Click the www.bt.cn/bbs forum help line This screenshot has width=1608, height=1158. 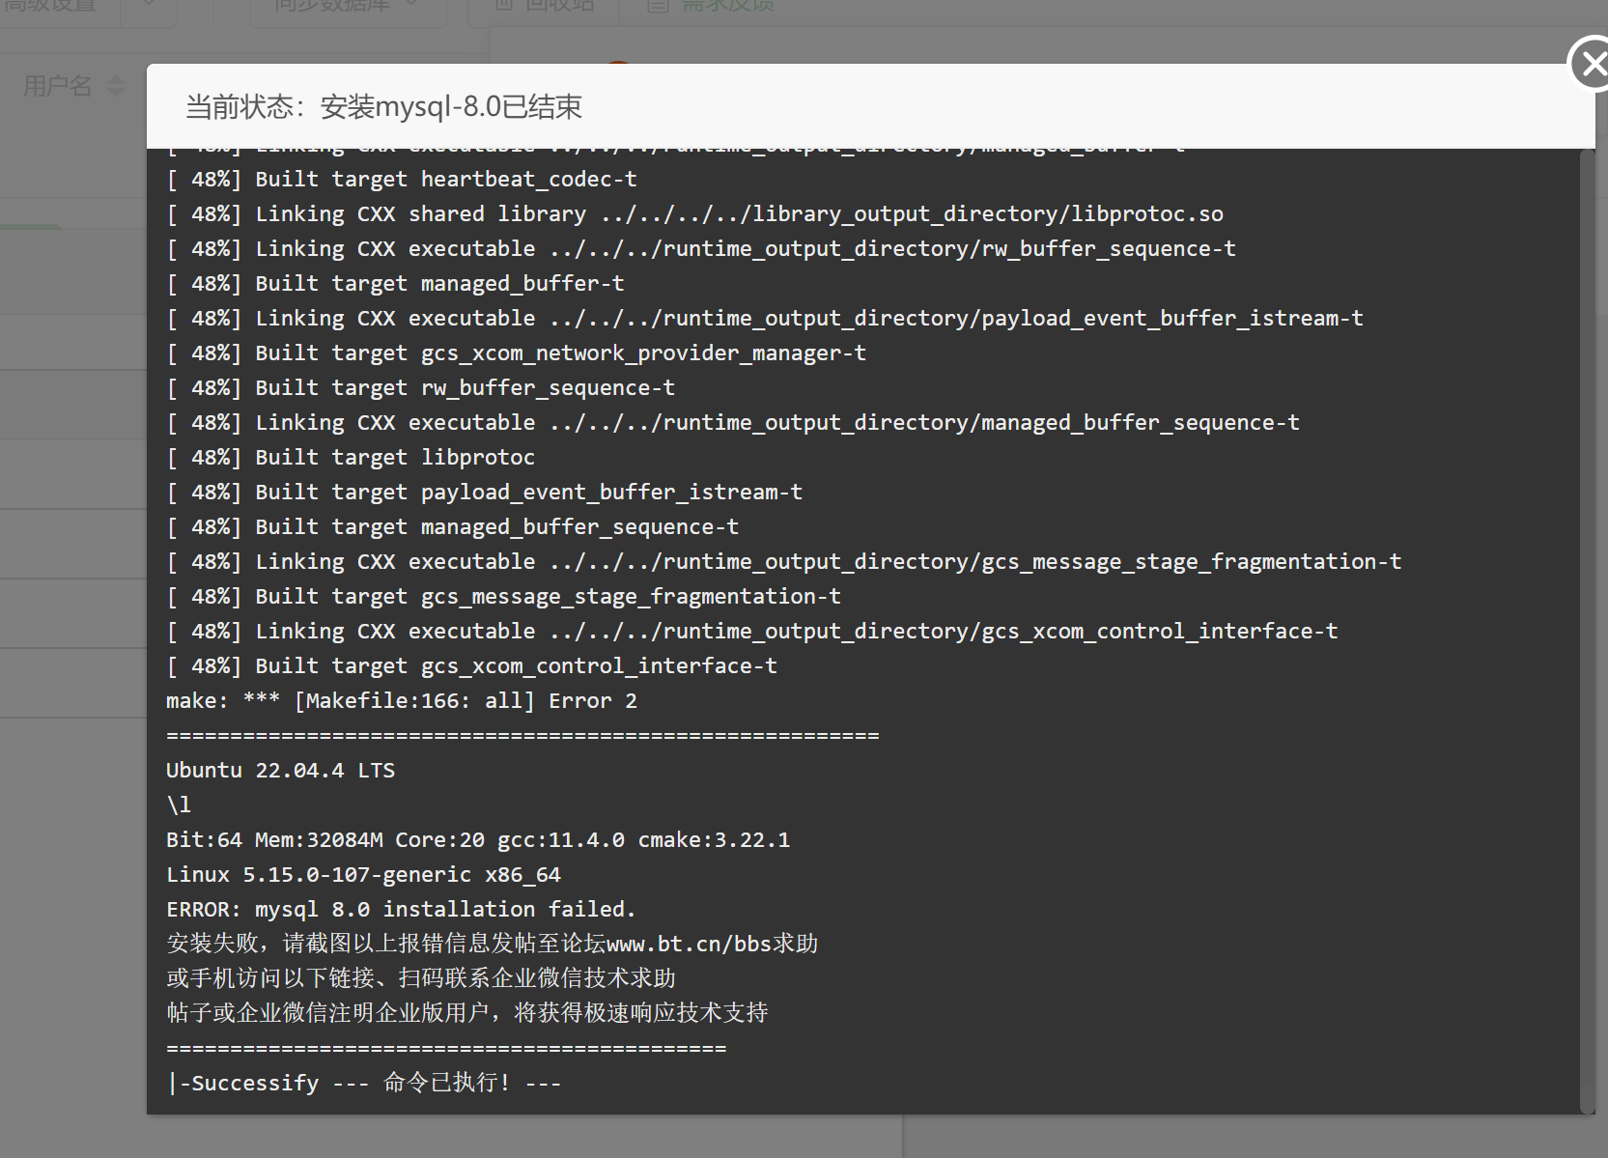493,944
